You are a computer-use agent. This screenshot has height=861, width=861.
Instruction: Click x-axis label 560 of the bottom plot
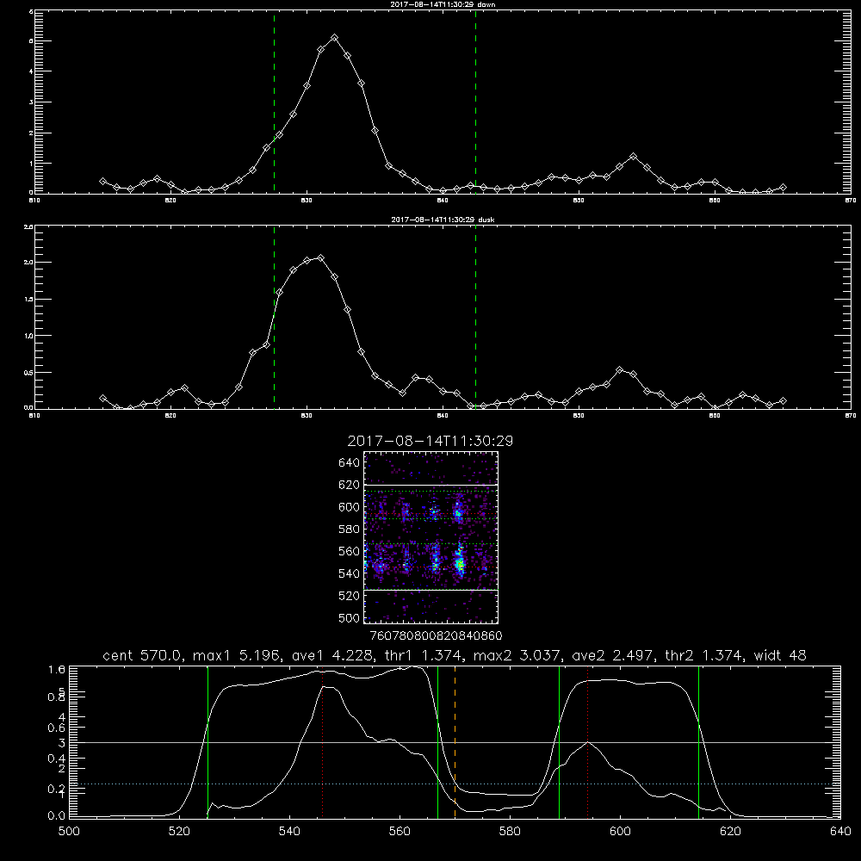tap(400, 832)
